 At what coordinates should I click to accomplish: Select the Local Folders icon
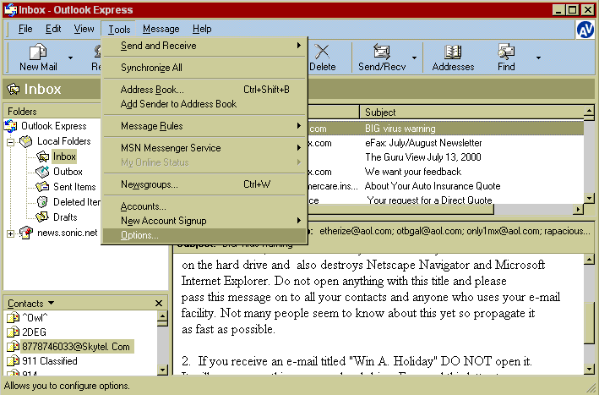pos(26,141)
